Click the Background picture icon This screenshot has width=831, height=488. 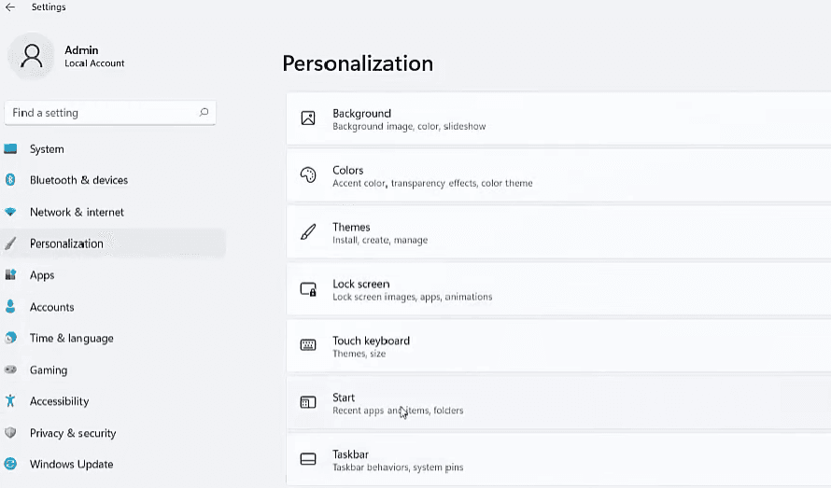308,119
